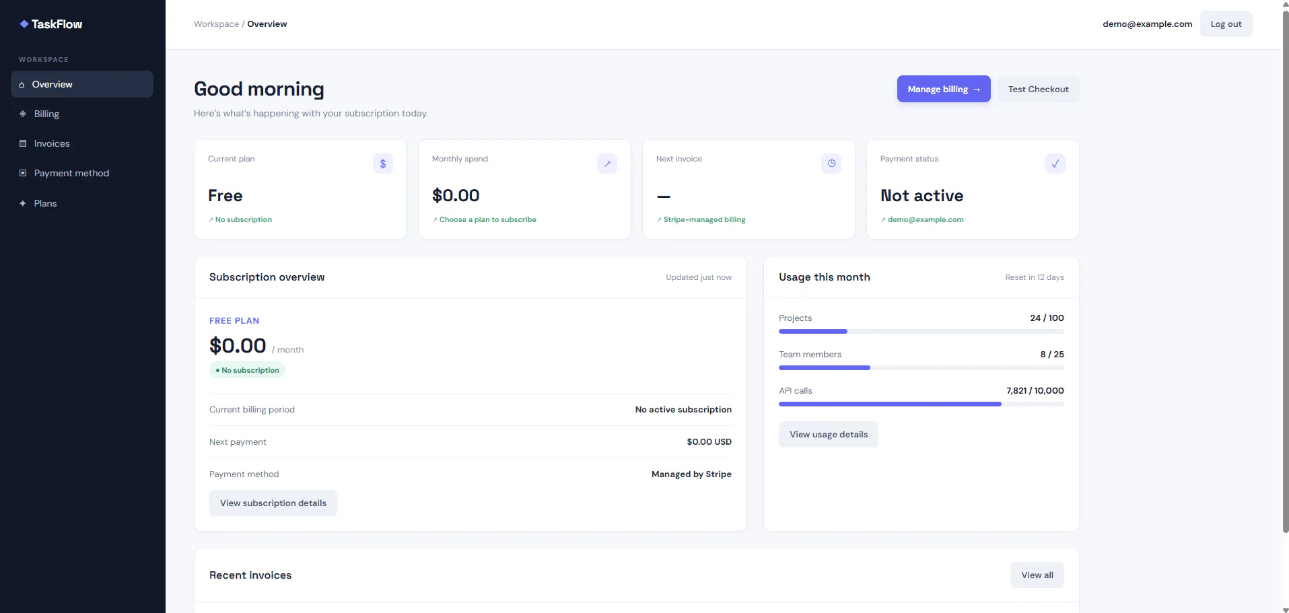Click the Overview home icon in sidebar

click(22, 85)
